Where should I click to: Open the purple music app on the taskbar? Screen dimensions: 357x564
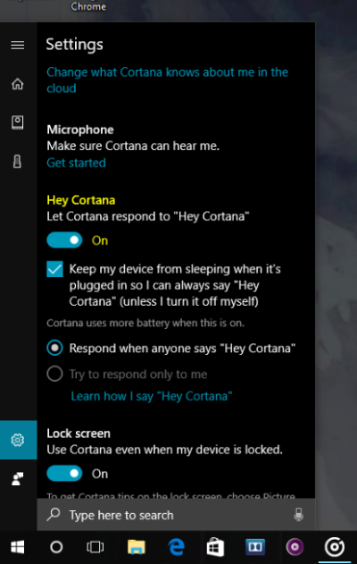[295, 547]
